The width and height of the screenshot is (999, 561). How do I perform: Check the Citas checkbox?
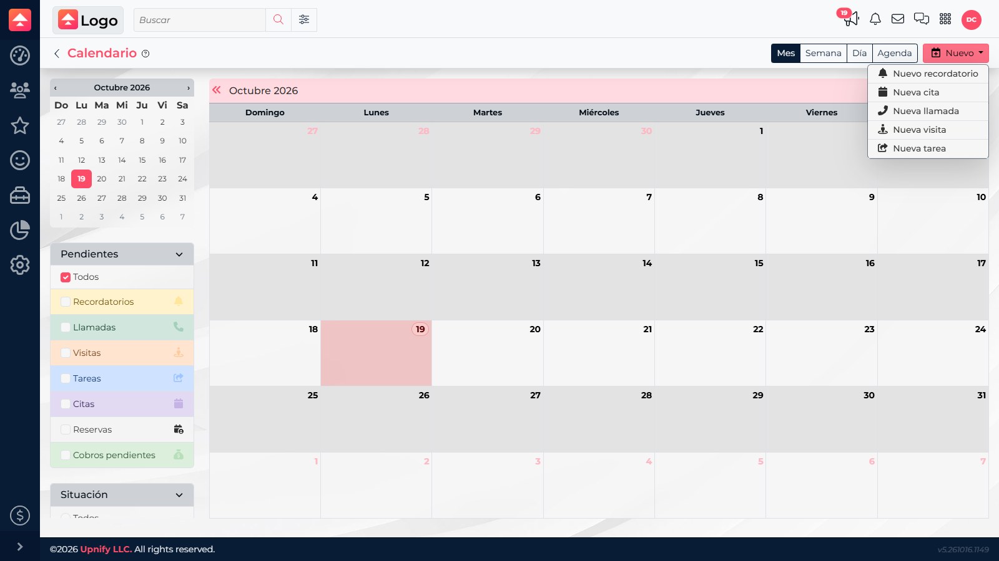(x=66, y=405)
